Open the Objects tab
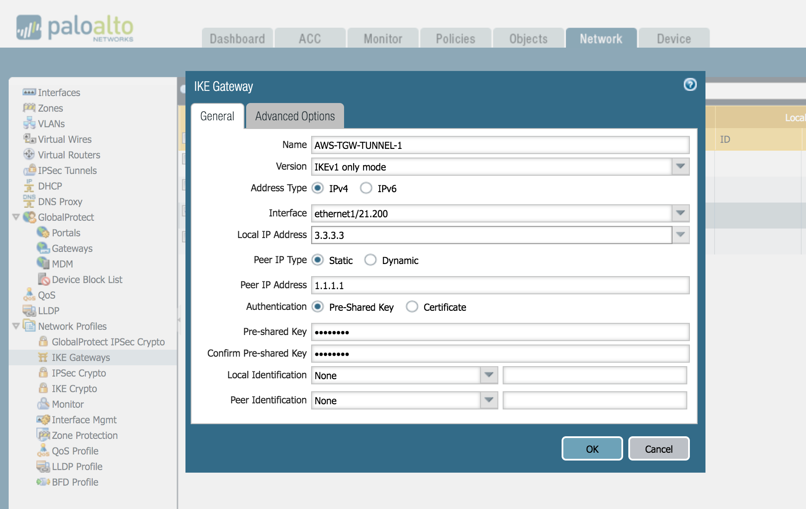Viewport: 806px width, 509px height. coord(528,38)
